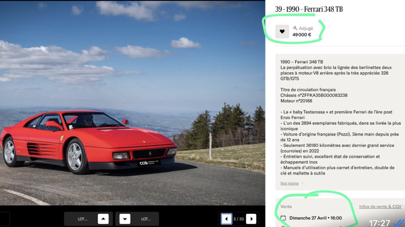Click the timestamp "17:27"
The image size is (405, 227).
379,223
